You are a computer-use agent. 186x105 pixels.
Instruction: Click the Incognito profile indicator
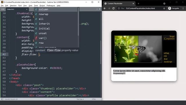[174, 8]
